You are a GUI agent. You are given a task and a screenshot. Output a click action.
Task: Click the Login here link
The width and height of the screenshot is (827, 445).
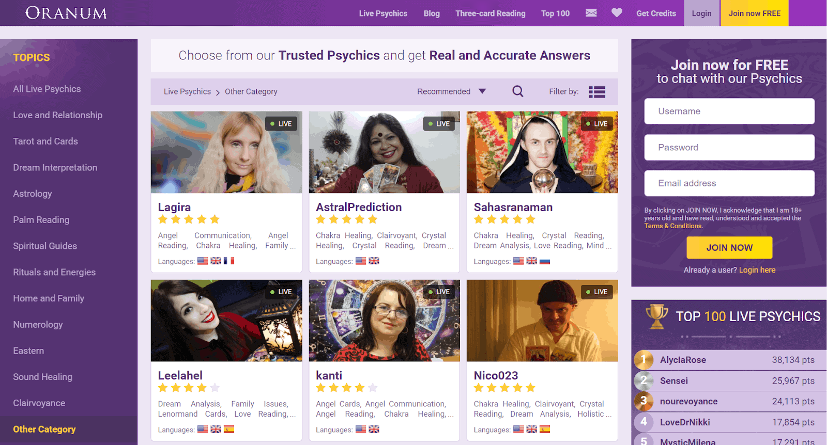[x=757, y=270]
